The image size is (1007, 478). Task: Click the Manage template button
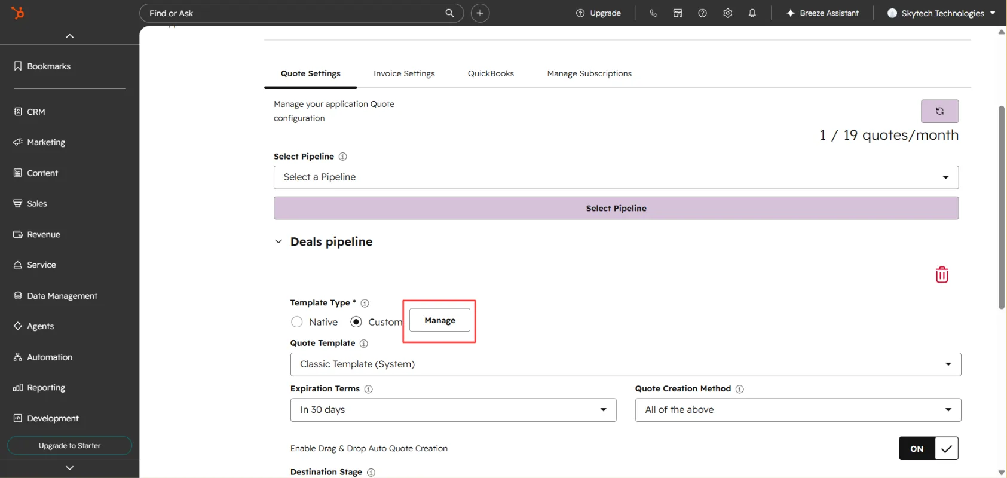[x=440, y=320]
